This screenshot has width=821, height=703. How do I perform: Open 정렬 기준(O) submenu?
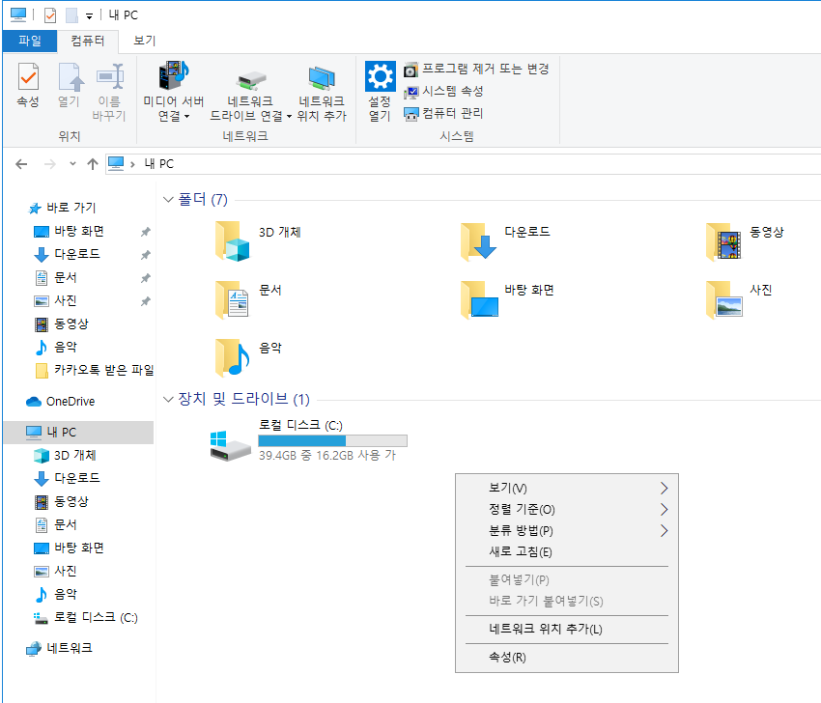[567, 509]
